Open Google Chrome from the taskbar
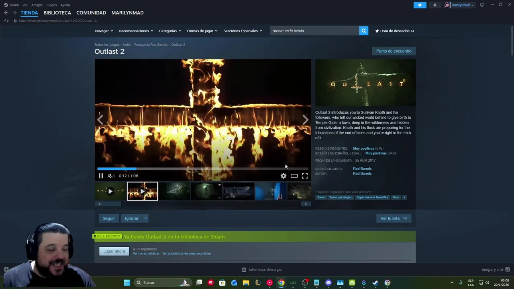Image resolution: width=514 pixels, height=289 pixels. tap(281, 283)
